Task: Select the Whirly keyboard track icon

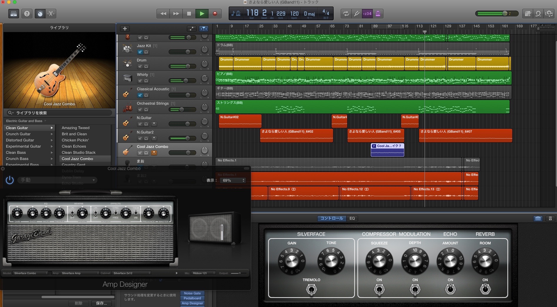Action: [127, 78]
